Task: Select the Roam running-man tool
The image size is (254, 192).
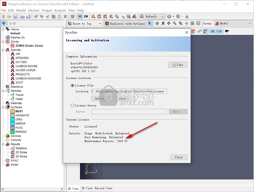Action: point(163,23)
